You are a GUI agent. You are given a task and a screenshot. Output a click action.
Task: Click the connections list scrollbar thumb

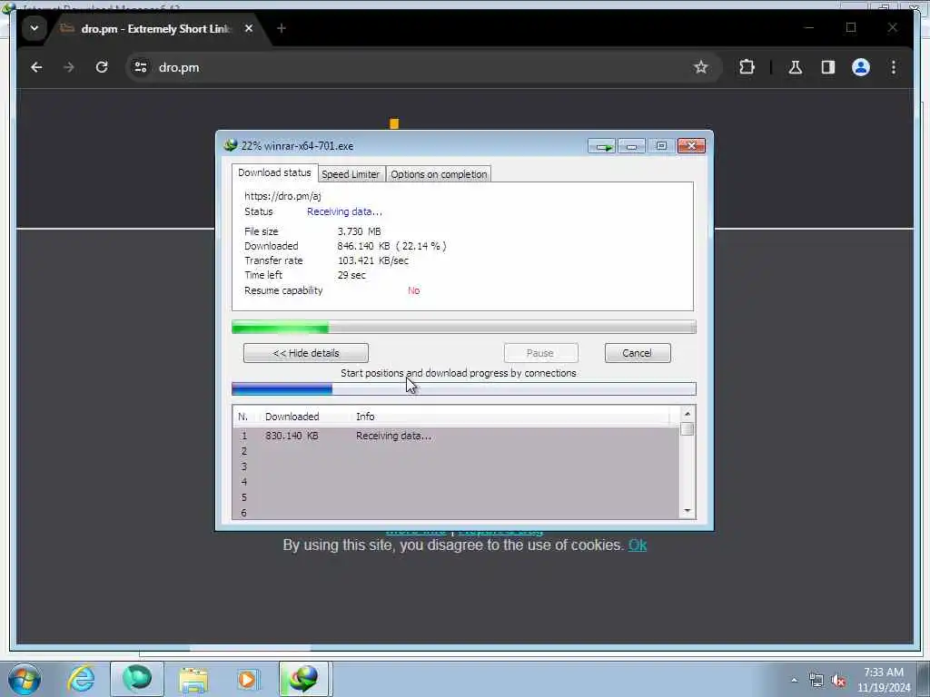click(688, 429)
